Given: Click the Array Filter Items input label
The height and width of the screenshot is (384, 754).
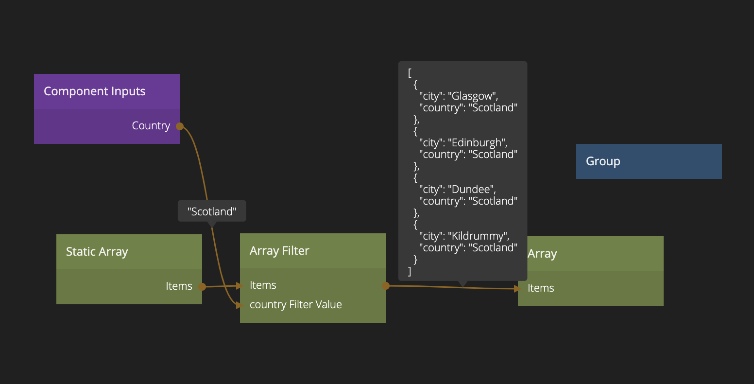Looking at the screenshot, I should pos(263,285).
